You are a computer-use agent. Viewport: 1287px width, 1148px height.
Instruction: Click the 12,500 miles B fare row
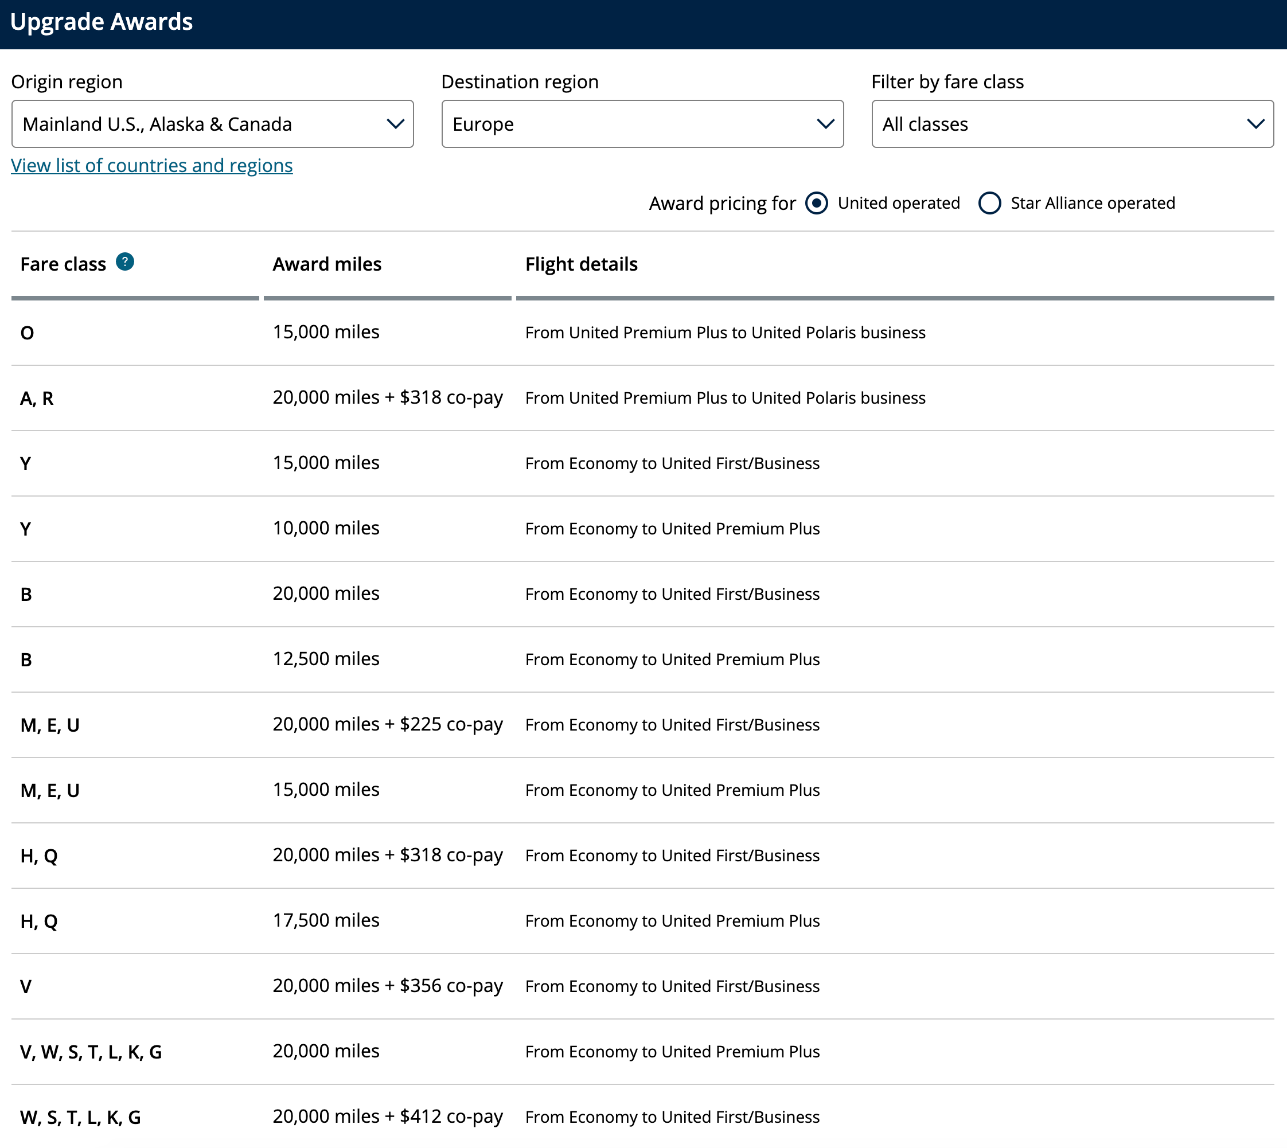click(x=326, y=659)
